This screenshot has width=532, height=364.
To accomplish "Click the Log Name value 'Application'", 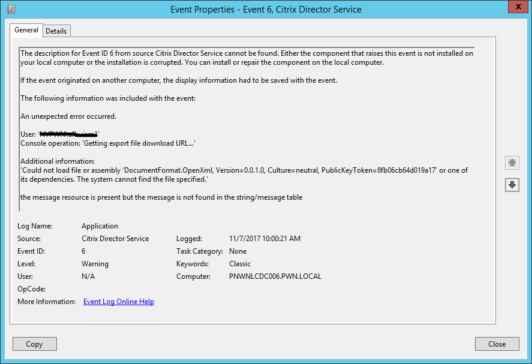I will [x=100, y=226].
